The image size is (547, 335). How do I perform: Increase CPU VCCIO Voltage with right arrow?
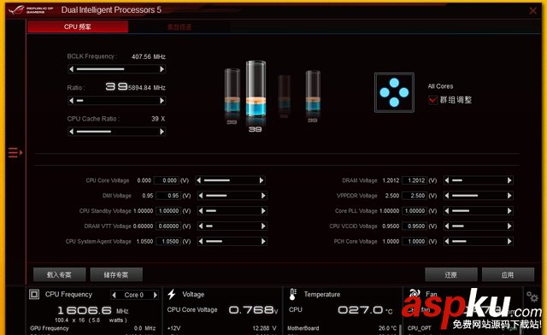tap(509, 226)
